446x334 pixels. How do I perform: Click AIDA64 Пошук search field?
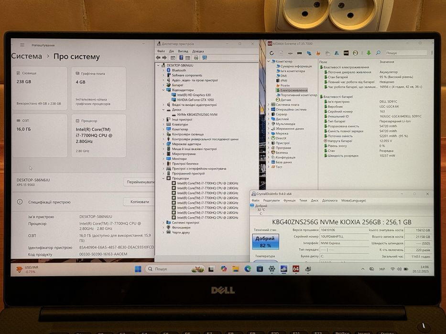coord(406,53)
